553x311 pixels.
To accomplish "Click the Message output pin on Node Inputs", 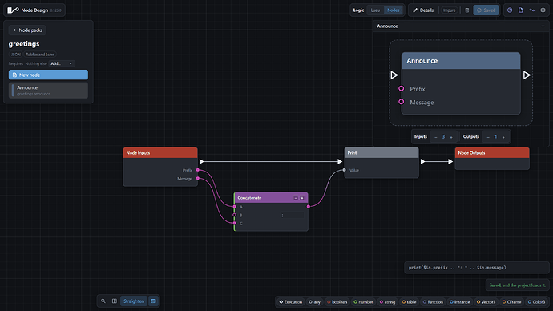I will (198, 179).
